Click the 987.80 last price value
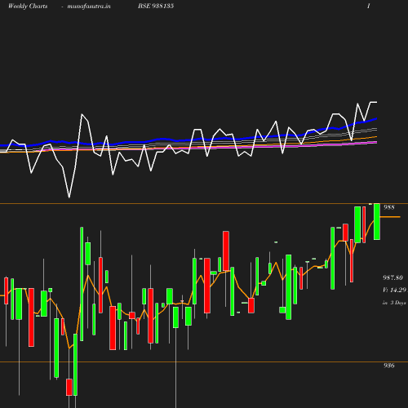408x408 pixels. pos(392,277)
